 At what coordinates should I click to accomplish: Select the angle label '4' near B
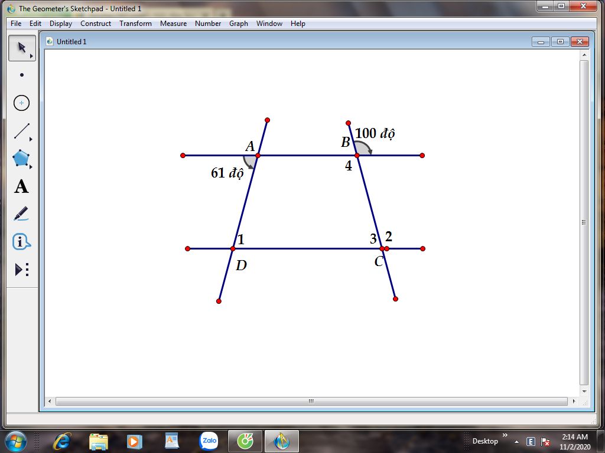349,166
